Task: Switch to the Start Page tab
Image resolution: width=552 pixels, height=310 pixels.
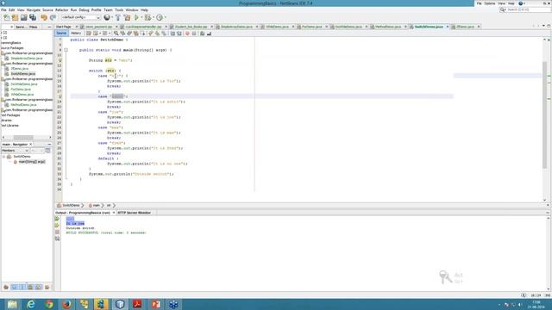Action: tap(64, 27)
